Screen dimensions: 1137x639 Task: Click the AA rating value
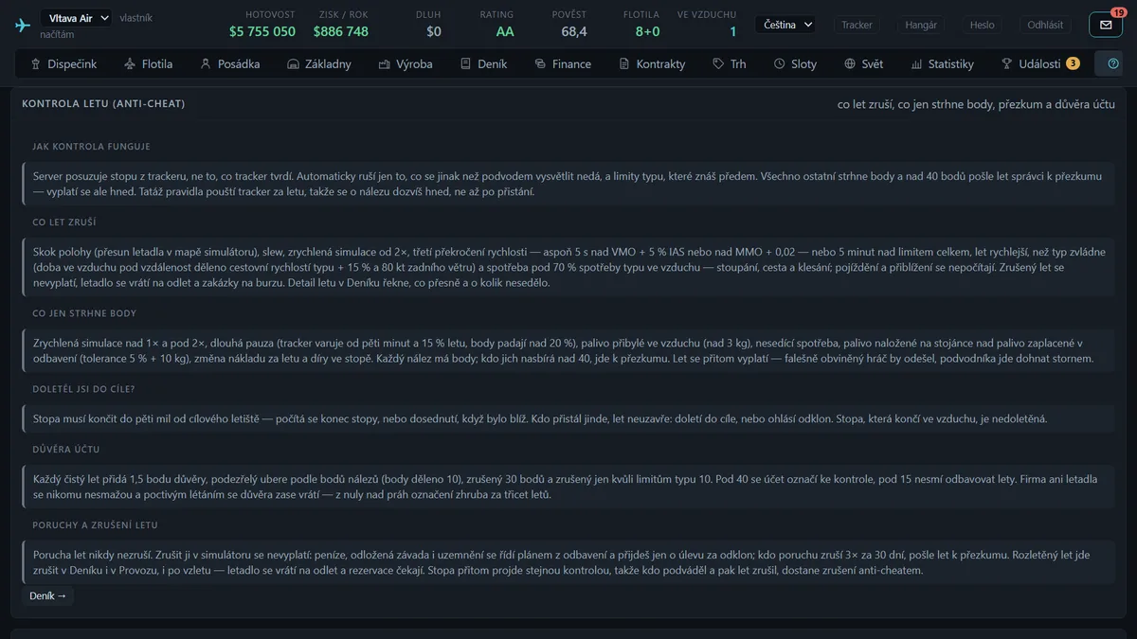click(505, 31)
